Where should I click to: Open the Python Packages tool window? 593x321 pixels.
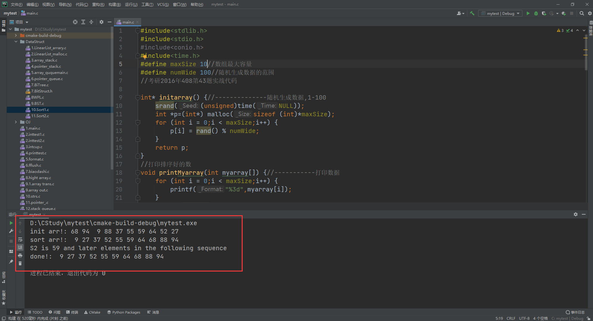tap(123, 312)
